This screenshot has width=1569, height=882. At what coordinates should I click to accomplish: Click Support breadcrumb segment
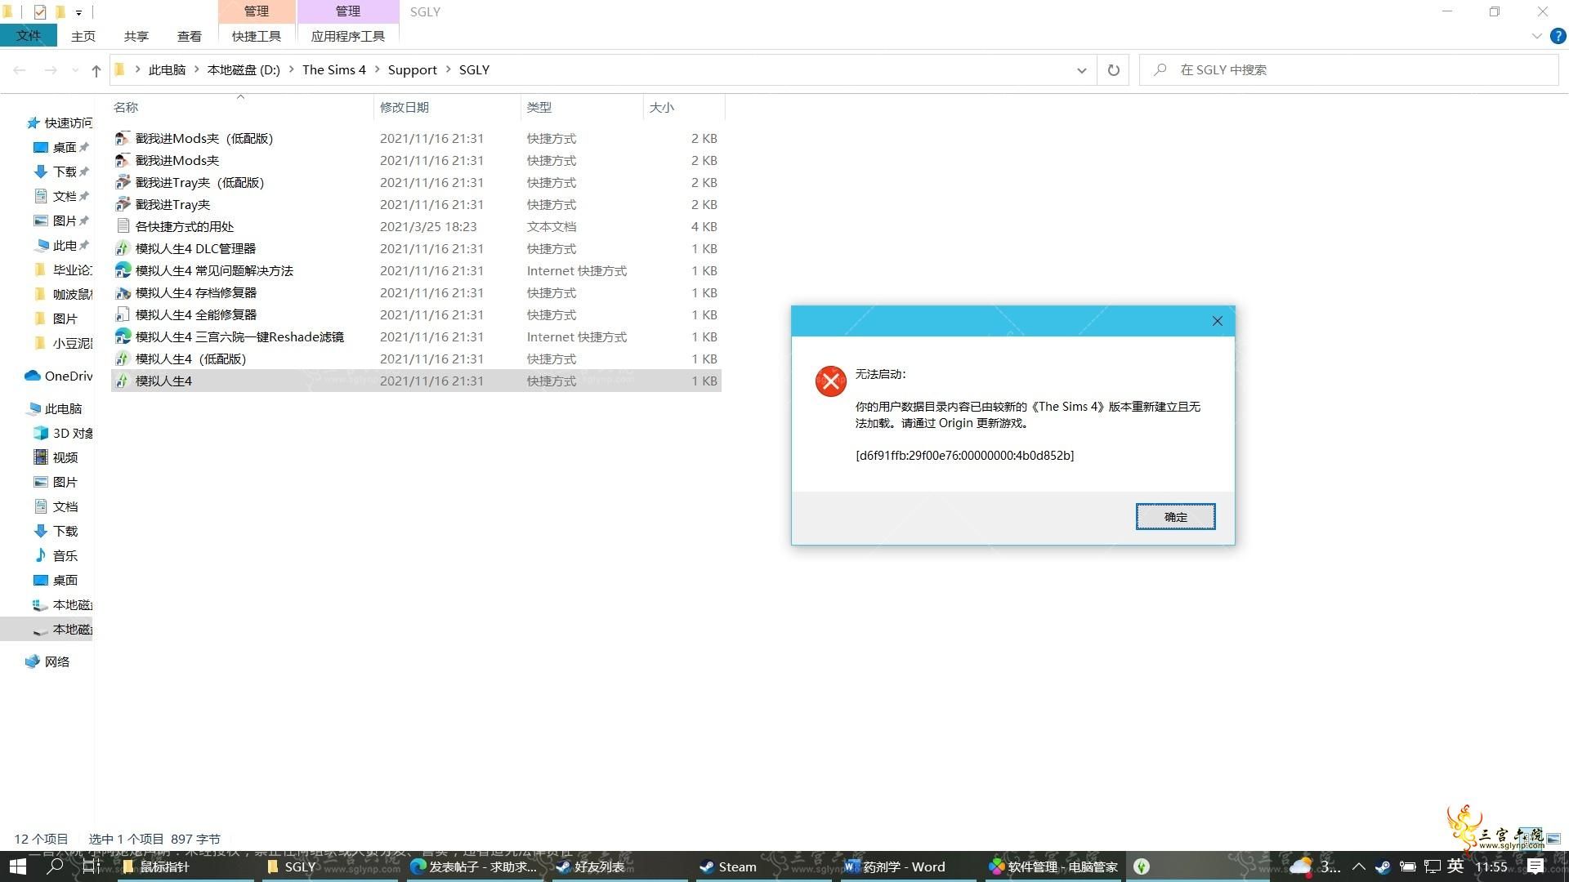coord(413,70)
